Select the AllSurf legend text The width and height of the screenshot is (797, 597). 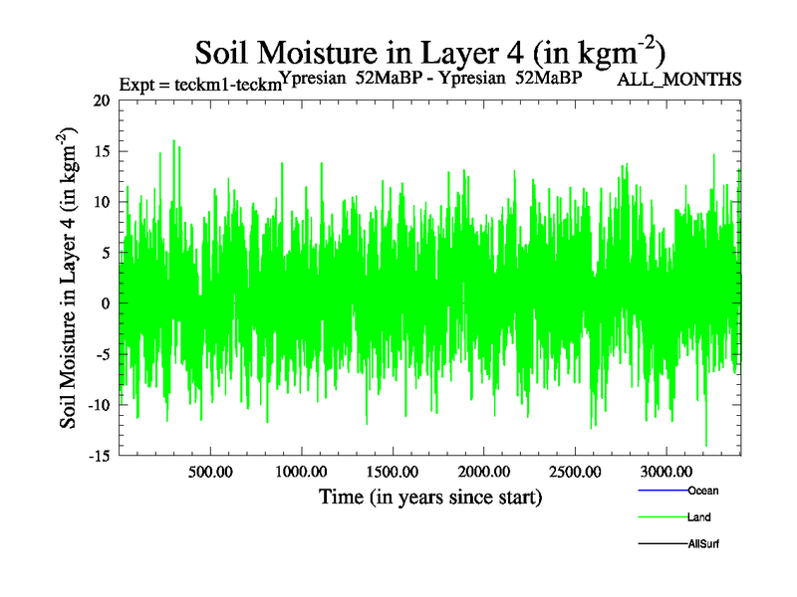tap(704, 543)
